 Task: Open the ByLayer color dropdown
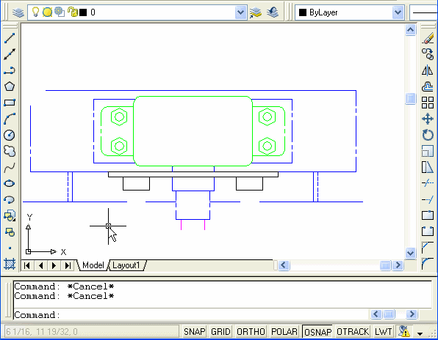pyautogui.click(x=398, y=12)
